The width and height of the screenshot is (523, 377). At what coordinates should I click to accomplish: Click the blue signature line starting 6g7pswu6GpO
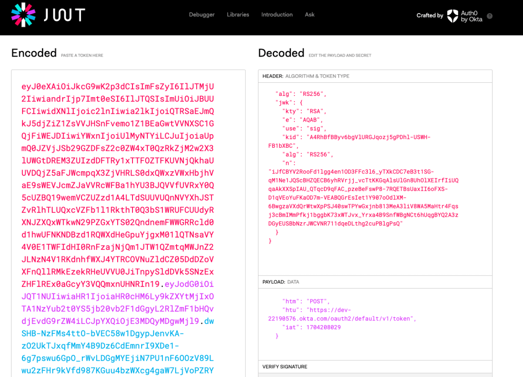click(118, 358)
